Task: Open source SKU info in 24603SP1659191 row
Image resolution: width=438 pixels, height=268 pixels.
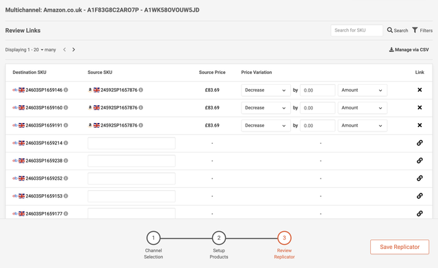Action: tap(141, 125)
